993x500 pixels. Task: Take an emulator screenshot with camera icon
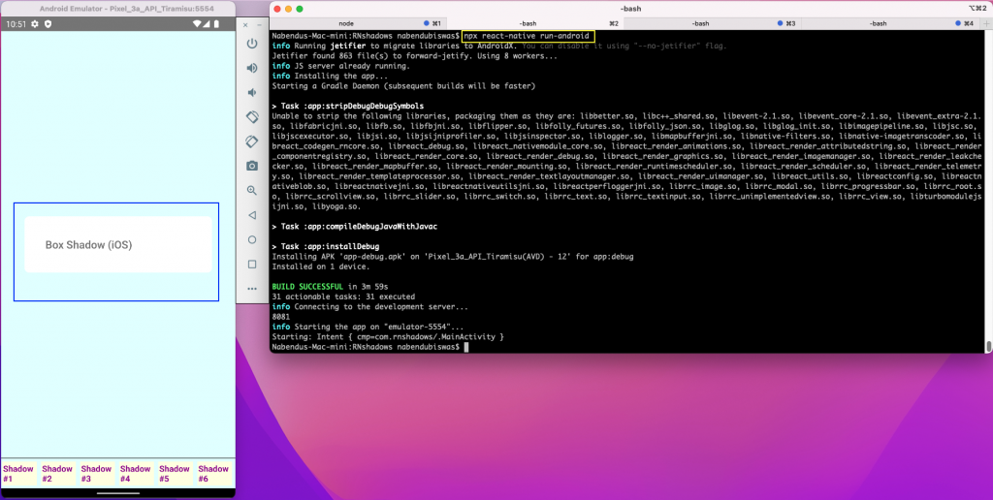tap(252, 166)
